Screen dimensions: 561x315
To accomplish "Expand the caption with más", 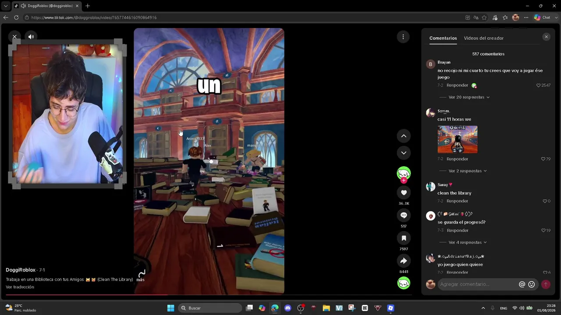I will [140, 280].
